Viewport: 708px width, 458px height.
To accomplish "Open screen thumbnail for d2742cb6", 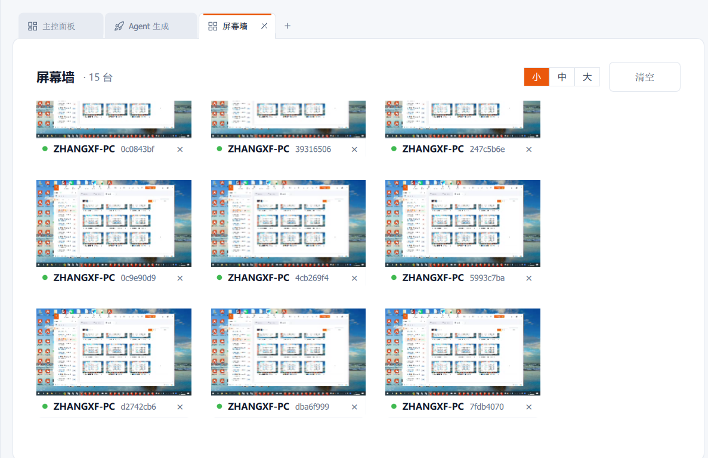I will point(114,352).
